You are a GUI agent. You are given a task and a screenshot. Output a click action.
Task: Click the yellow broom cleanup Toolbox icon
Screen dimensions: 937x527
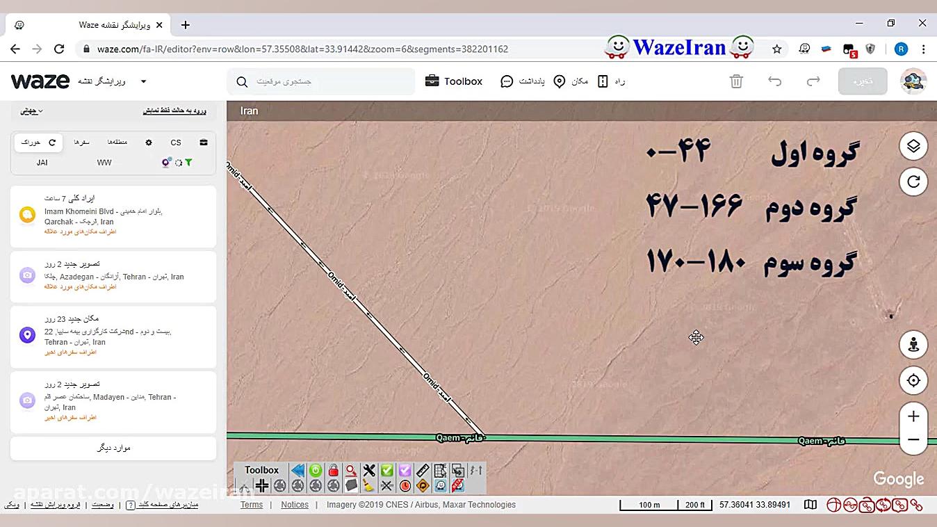[369, 486]
